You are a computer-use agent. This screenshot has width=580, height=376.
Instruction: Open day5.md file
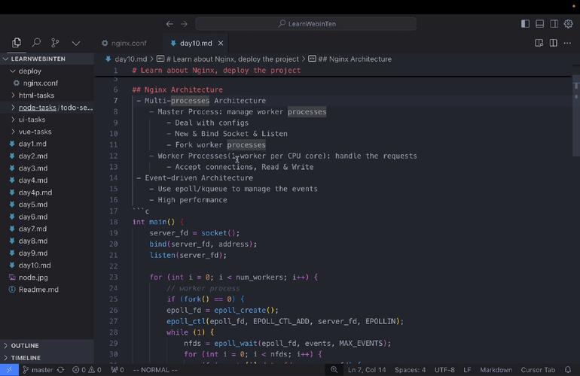(47, 205)
